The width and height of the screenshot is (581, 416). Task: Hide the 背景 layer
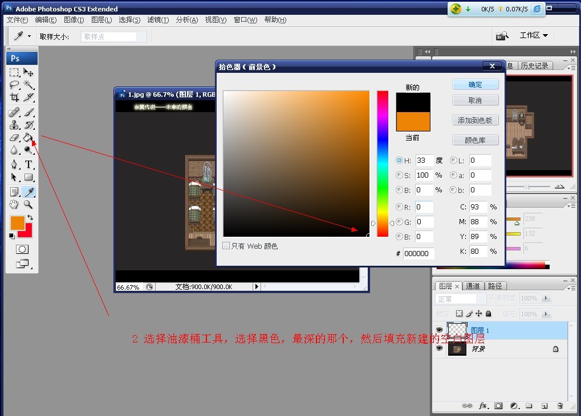(440, 348)
